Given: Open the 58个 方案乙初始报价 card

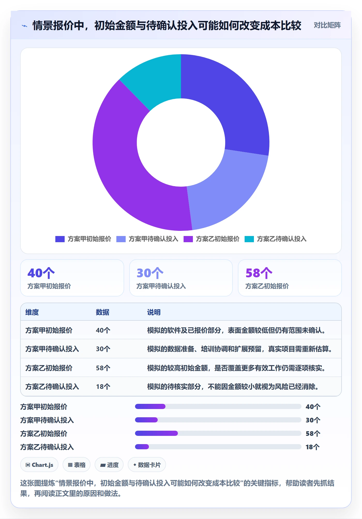Looking at the screenshot, I should click(290, 278).
